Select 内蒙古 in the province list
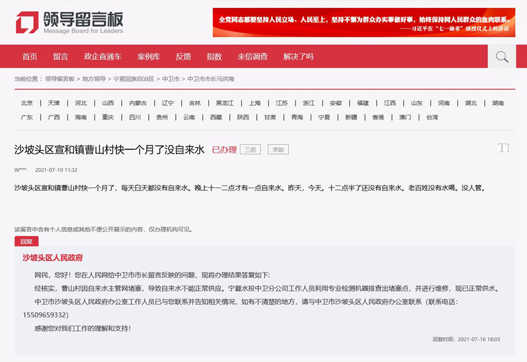The width and height of the screenshot is (527, 362). point(138,103)
